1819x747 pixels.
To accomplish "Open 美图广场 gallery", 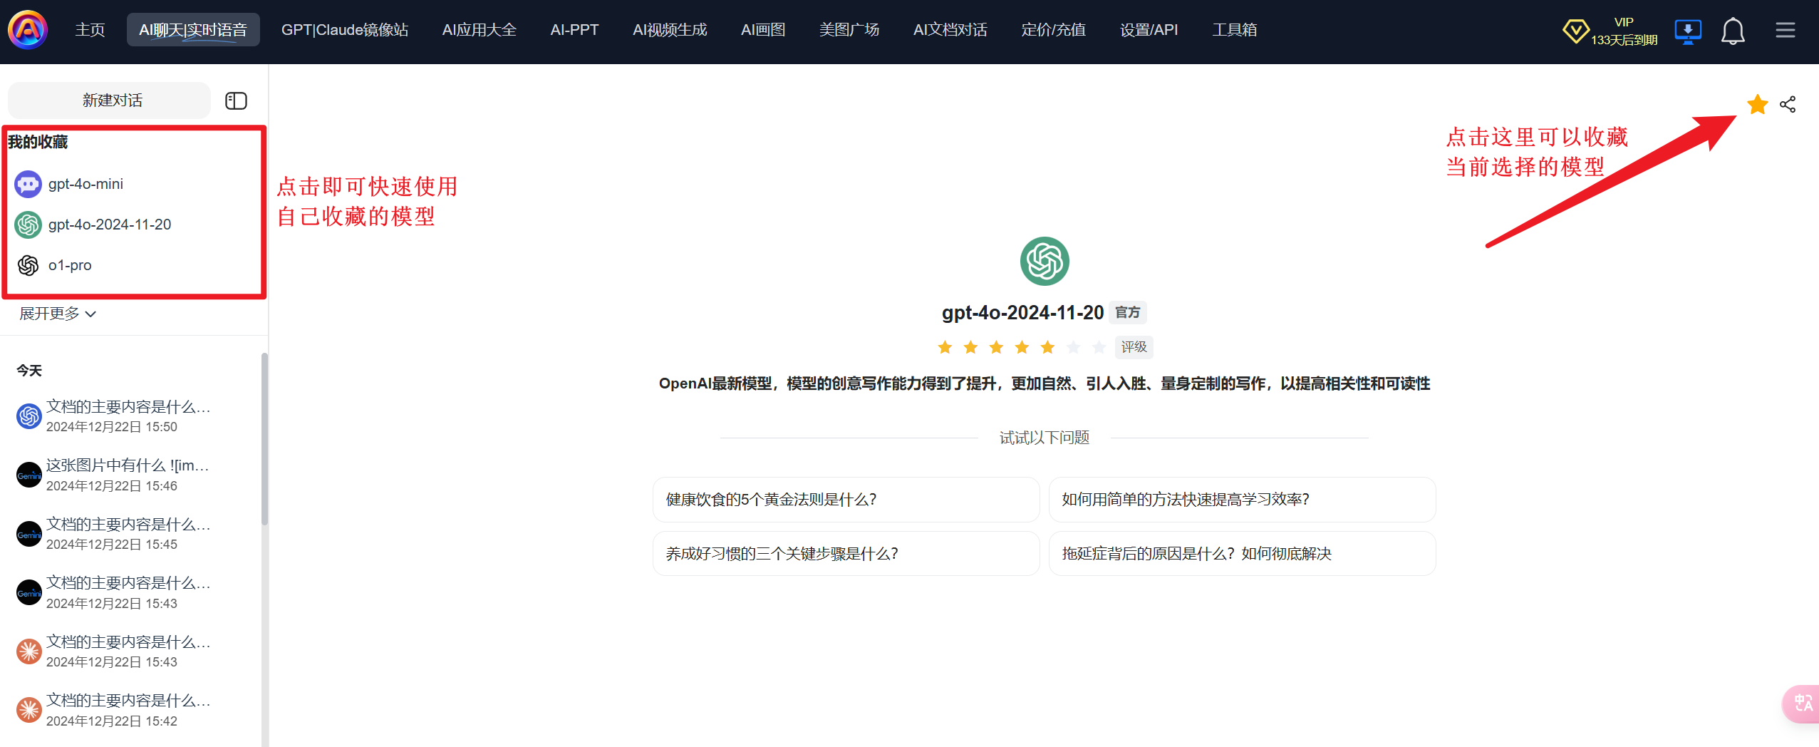I will [x=849, y=30].
